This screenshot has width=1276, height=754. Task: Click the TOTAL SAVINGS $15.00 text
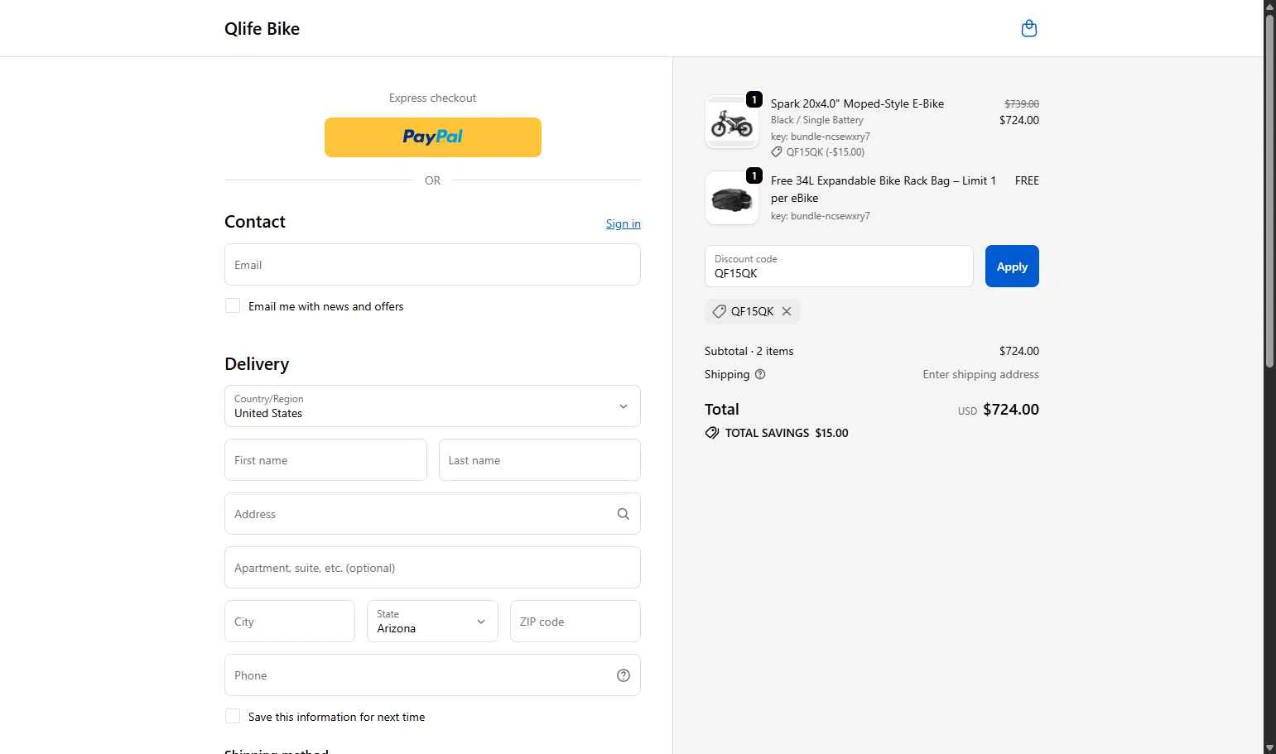click(x=787, y=433)
